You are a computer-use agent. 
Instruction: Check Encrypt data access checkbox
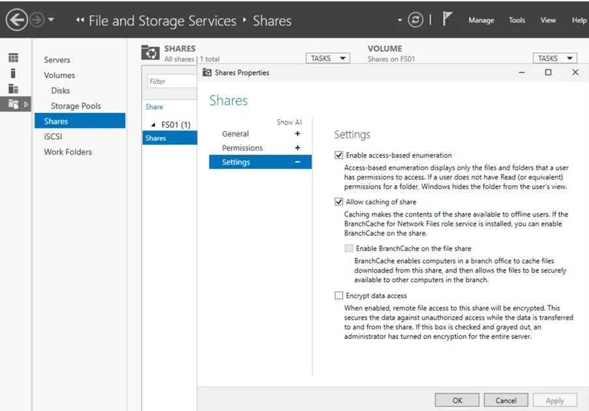(339, 296)
